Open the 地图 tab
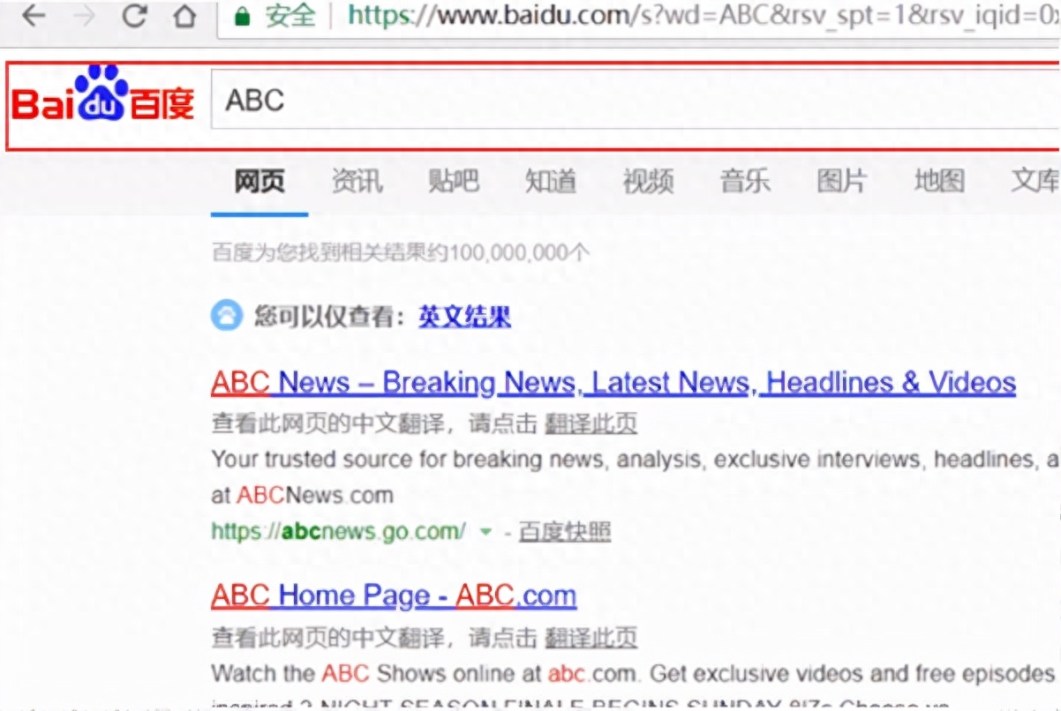Image resolution: width=1061 pixels, height=711 pixels. pyautogui.click(x=939, y=182)
